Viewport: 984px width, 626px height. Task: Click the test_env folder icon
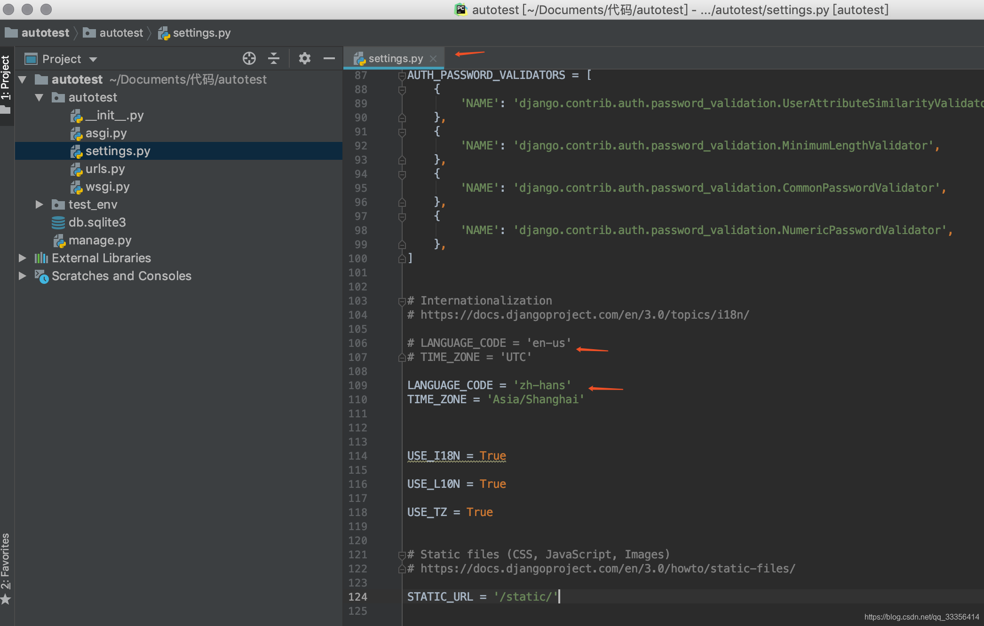(58, 204)
